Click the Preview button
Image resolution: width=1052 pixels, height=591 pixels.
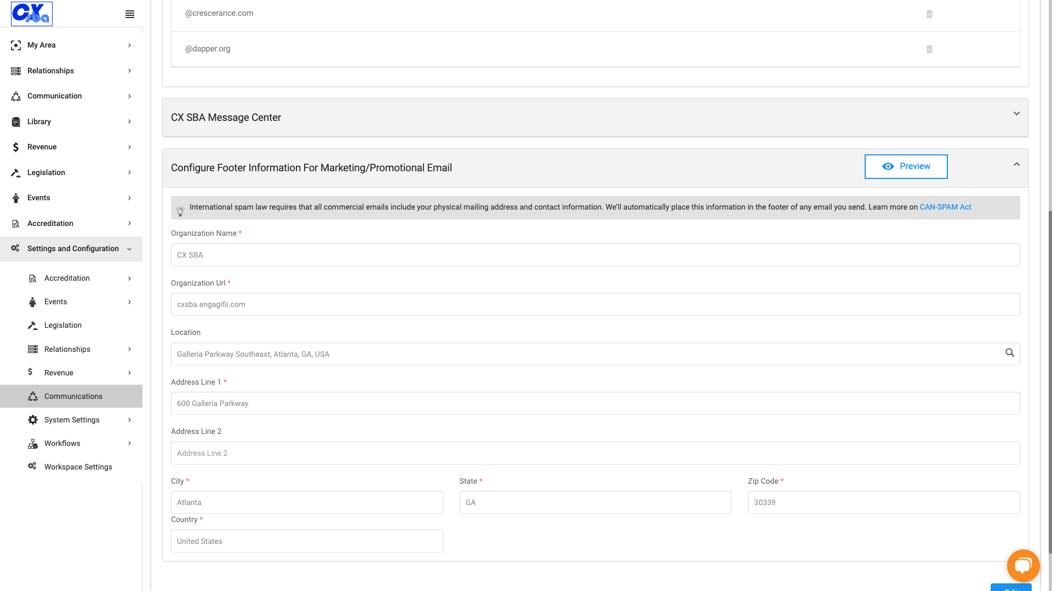click(x=906, y=166)
